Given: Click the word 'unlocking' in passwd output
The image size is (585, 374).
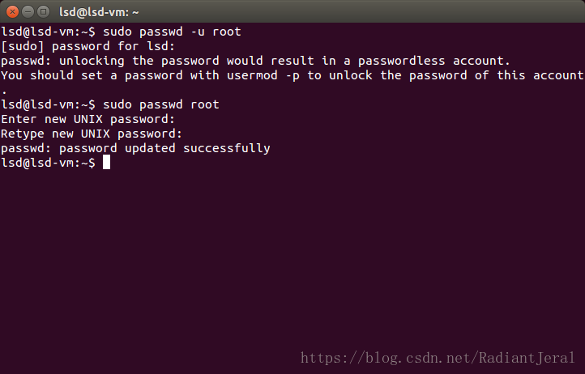Looking at the screenshot, I should (x=92, y=61).
